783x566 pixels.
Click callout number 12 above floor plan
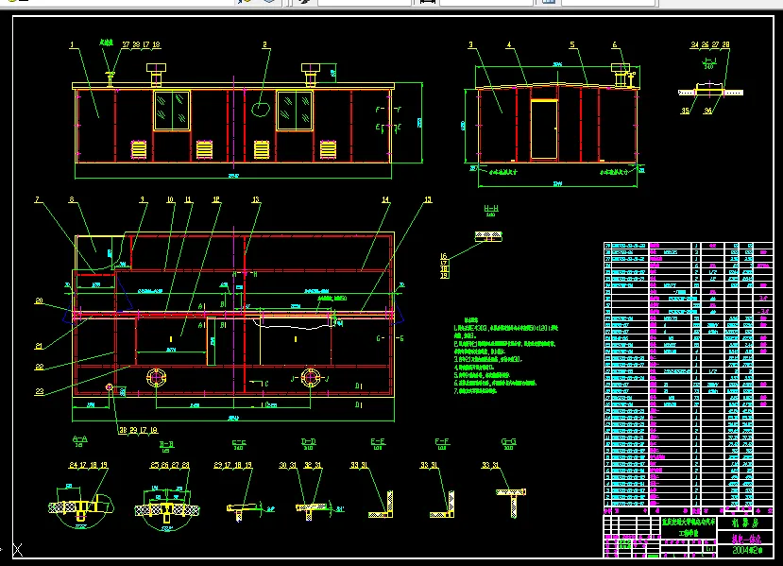[215, 199]
